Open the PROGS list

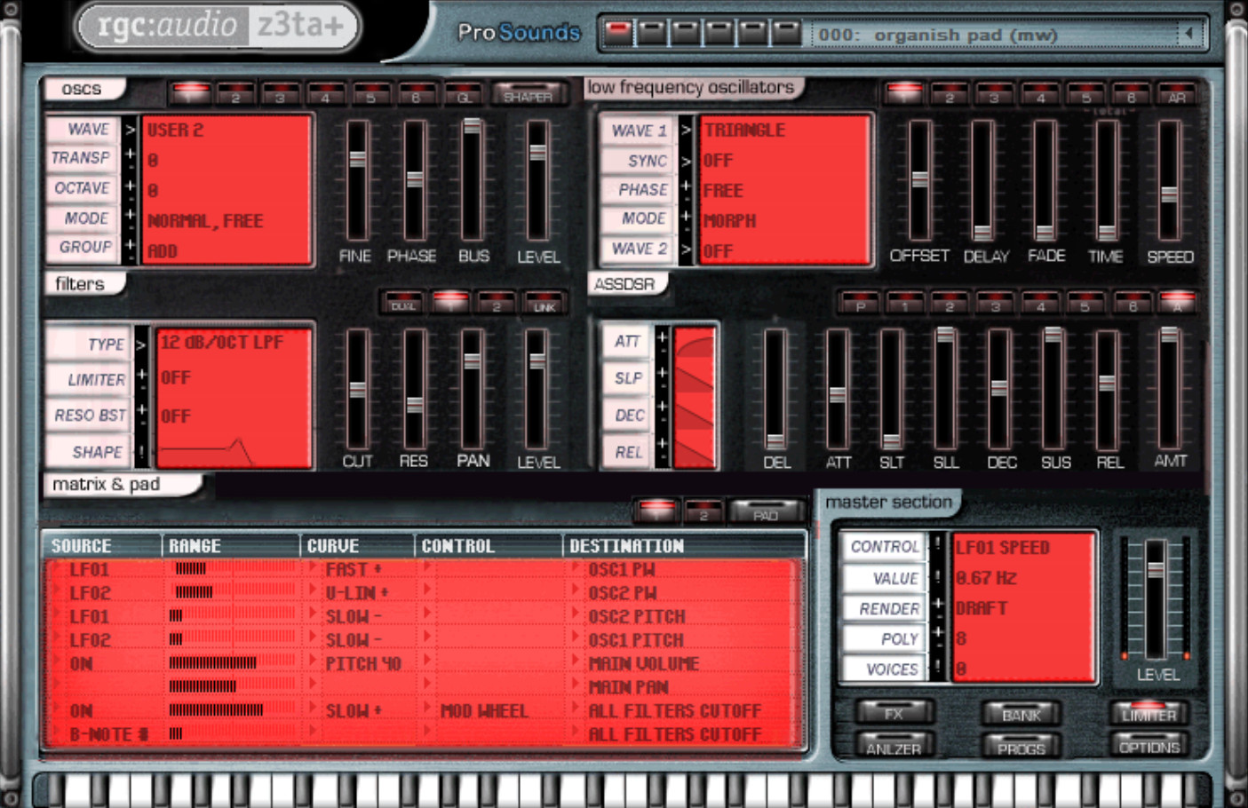(x=1021, y=748)
